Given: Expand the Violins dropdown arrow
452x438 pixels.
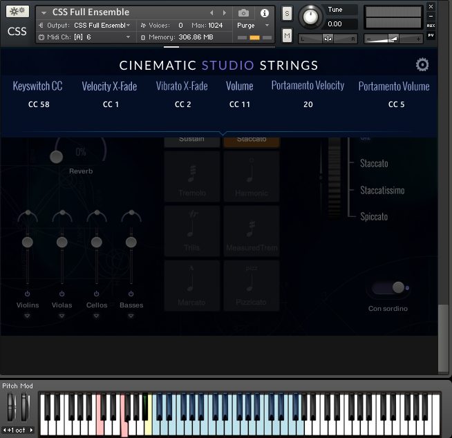Looking at the screenshot, I should [27, 316].
